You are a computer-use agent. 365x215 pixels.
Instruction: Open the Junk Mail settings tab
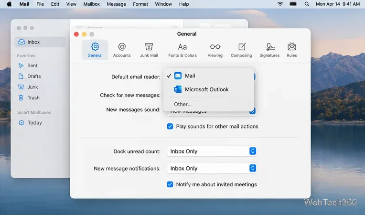(149, 50)
